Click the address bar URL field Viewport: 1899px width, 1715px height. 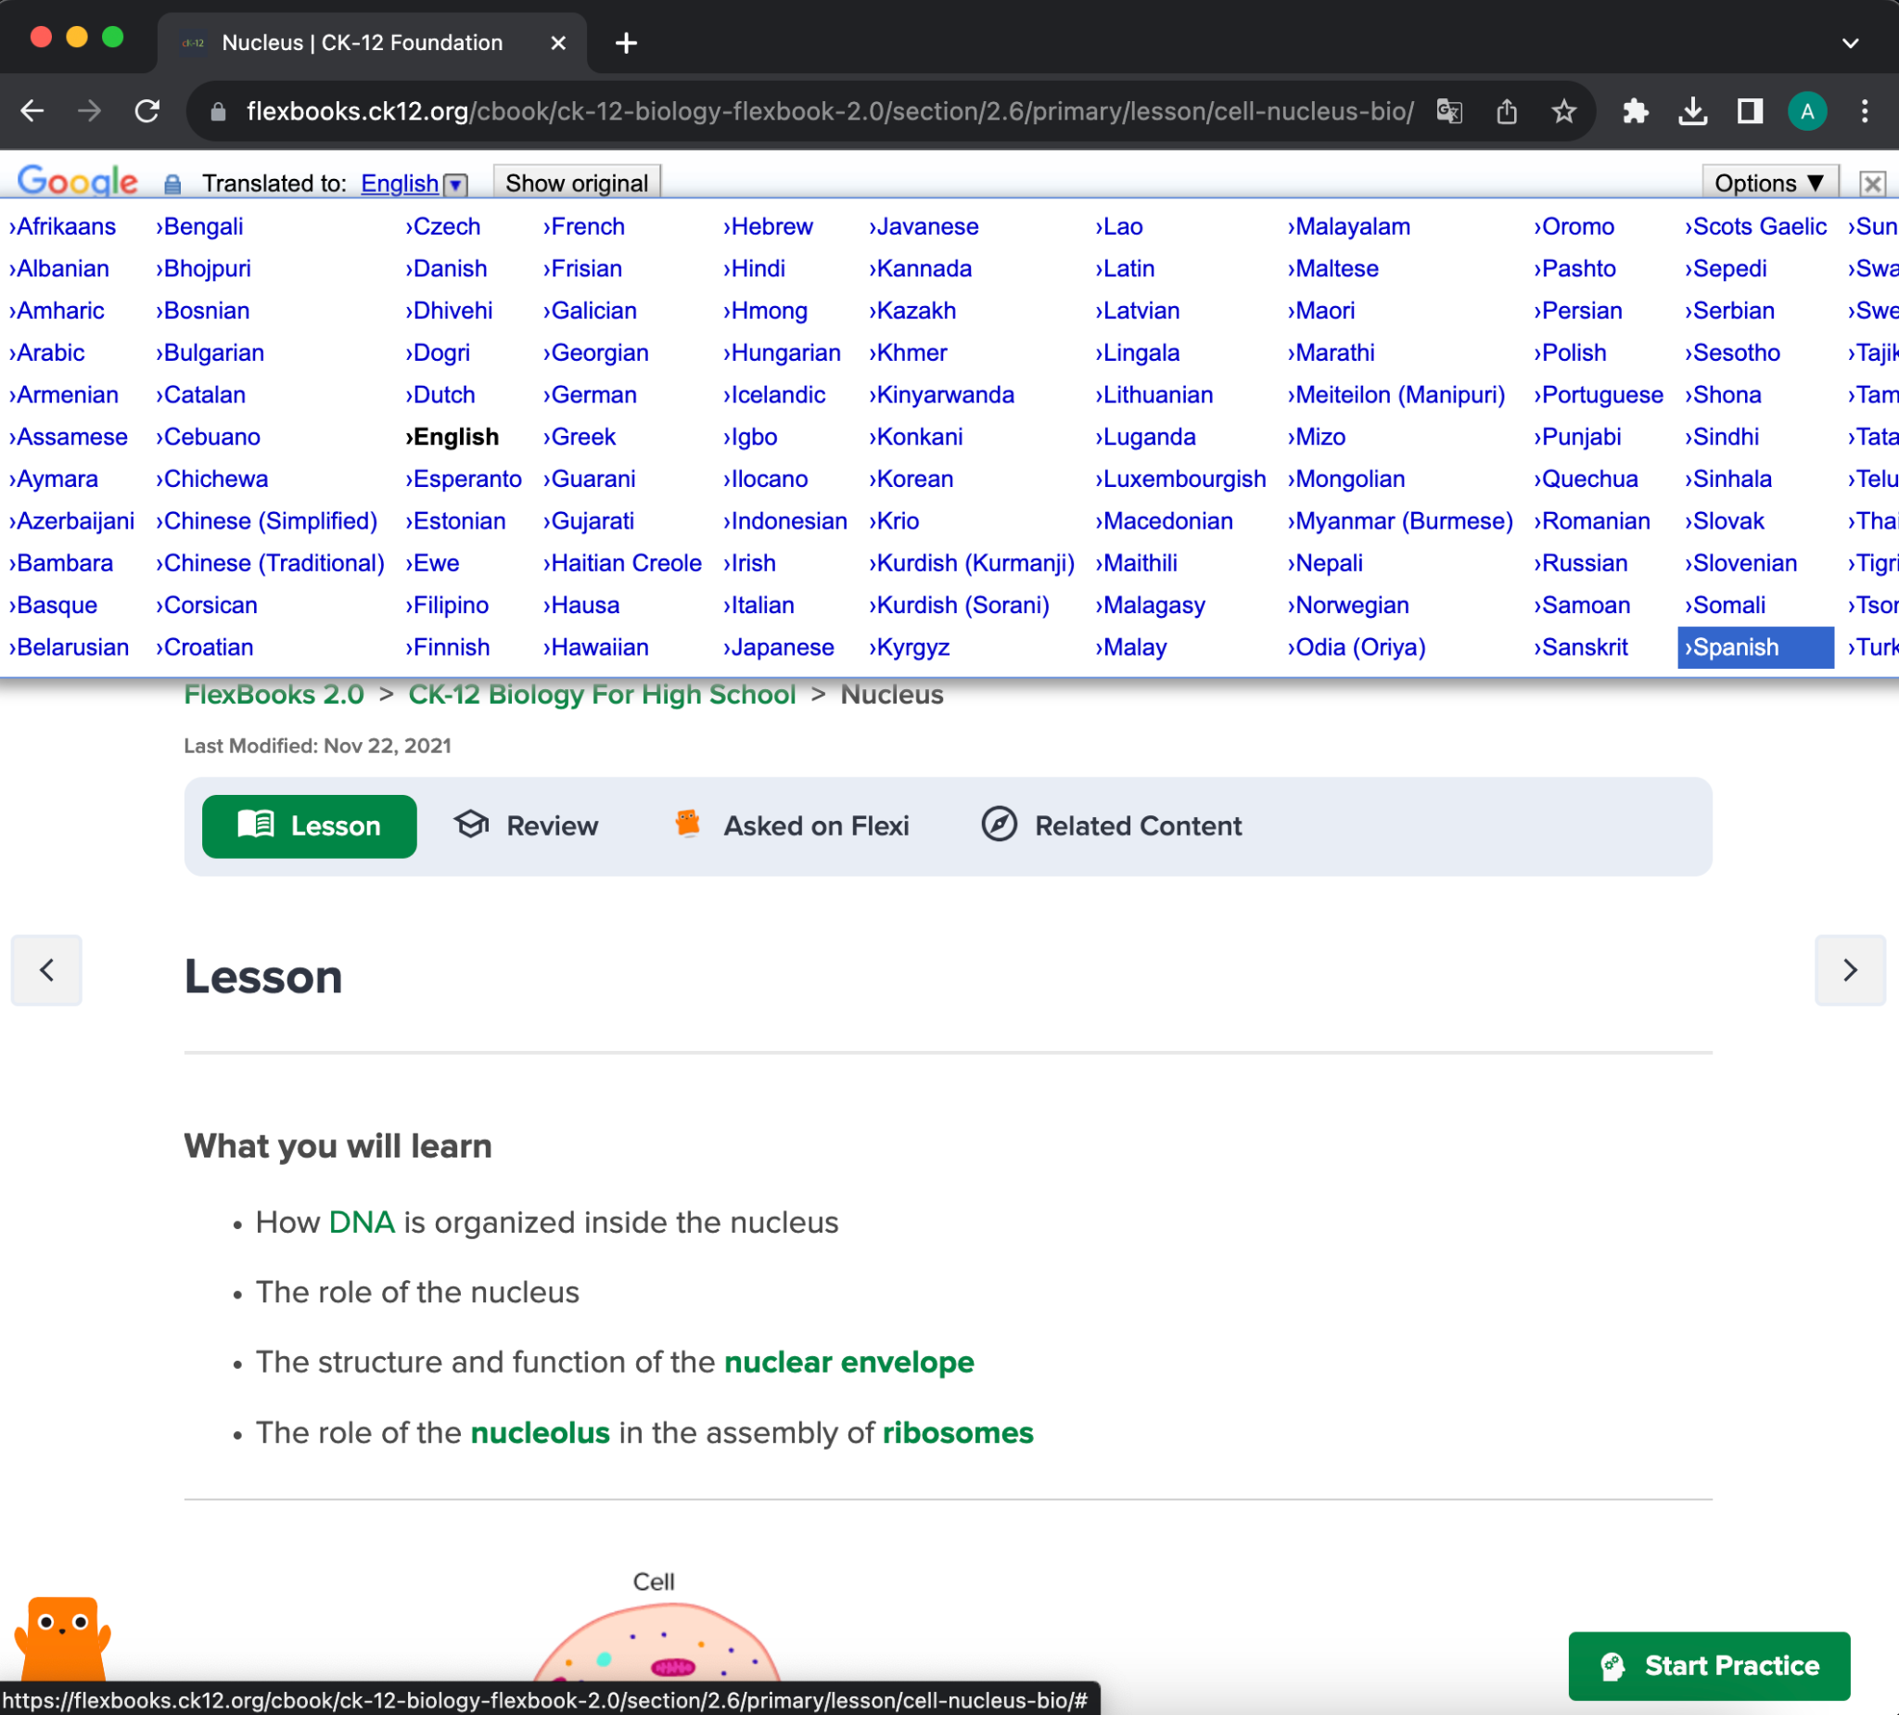(829, 111)
